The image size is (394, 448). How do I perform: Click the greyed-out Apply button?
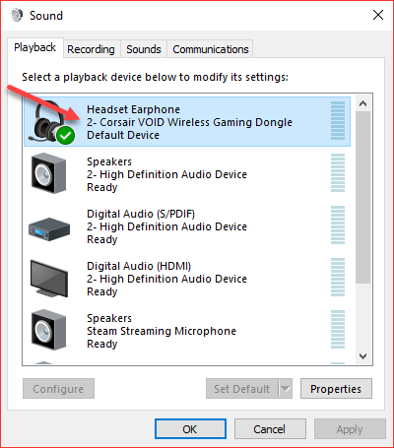[x=350, y=429]
